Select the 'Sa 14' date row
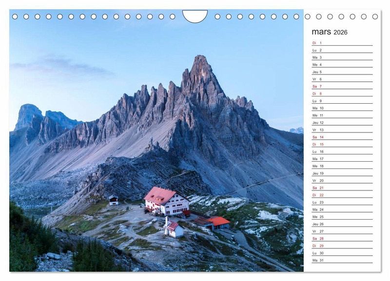Image resolution: width=390 pixels, height=281 pixels. point(342,137)
